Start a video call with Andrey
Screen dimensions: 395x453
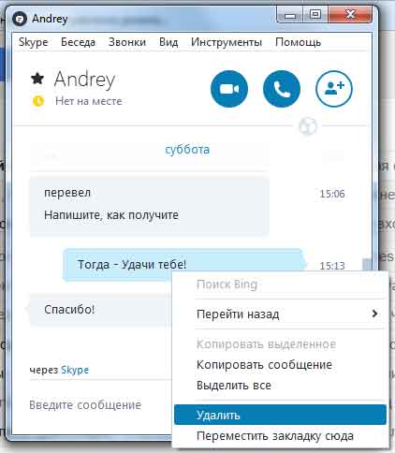[x=229, y=89]
